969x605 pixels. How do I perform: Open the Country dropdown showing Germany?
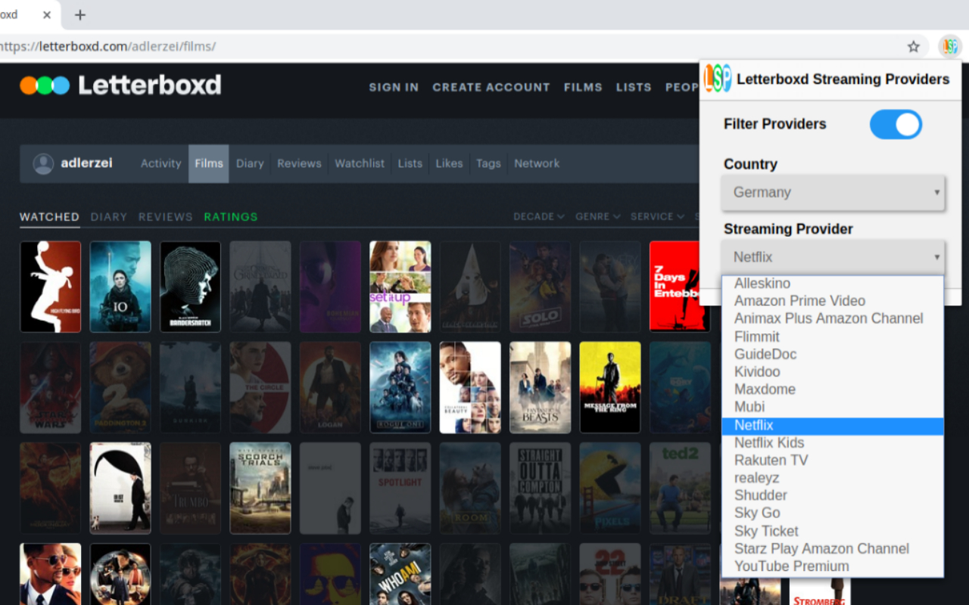tap(833, 192)
